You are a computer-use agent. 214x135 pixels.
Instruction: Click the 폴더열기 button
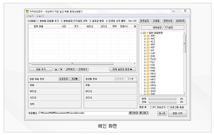pos(144,113)
